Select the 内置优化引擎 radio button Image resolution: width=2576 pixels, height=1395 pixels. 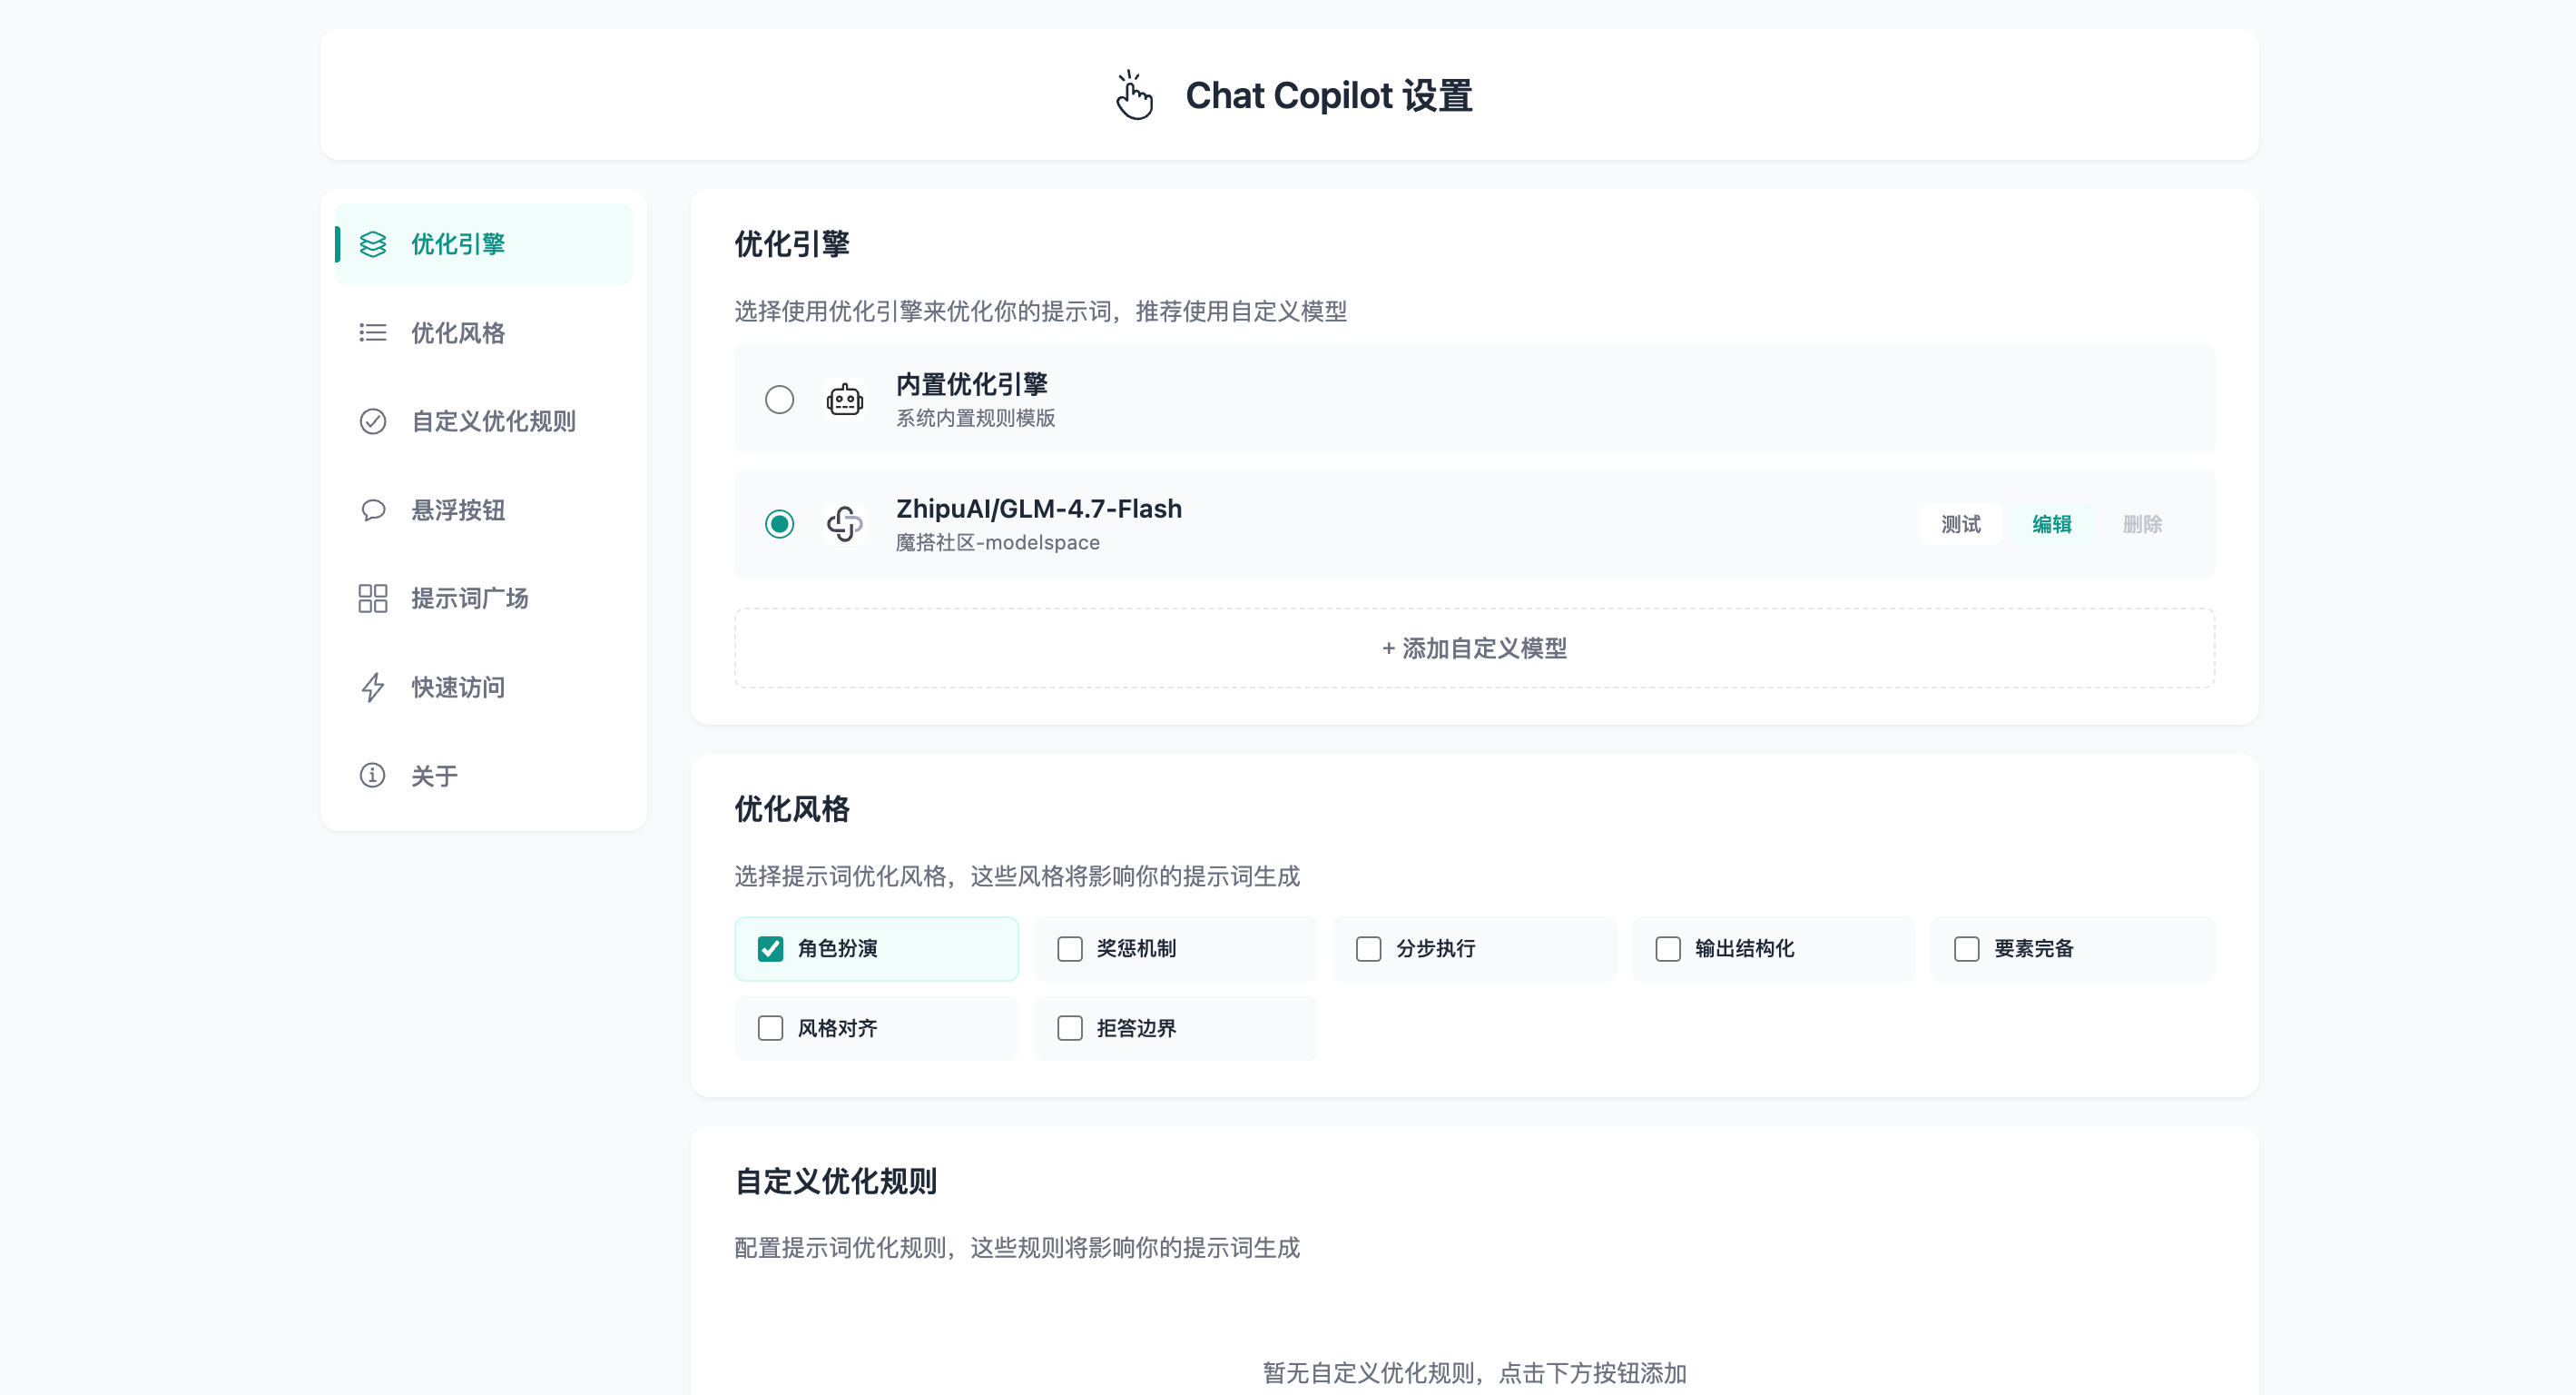(779, 399)
